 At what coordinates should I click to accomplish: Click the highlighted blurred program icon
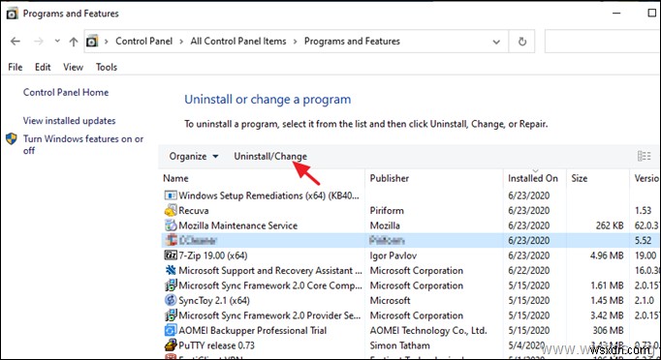[171, 240]
